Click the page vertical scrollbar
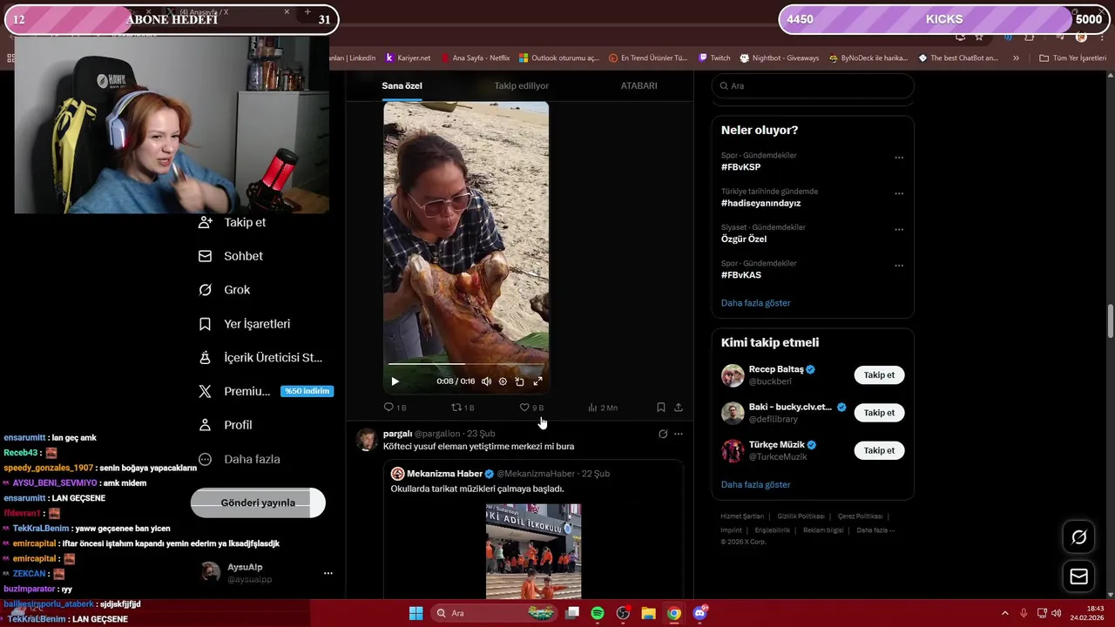Image resolution: width=1115 pixels, height=627 pixels. click(1110, 322)
